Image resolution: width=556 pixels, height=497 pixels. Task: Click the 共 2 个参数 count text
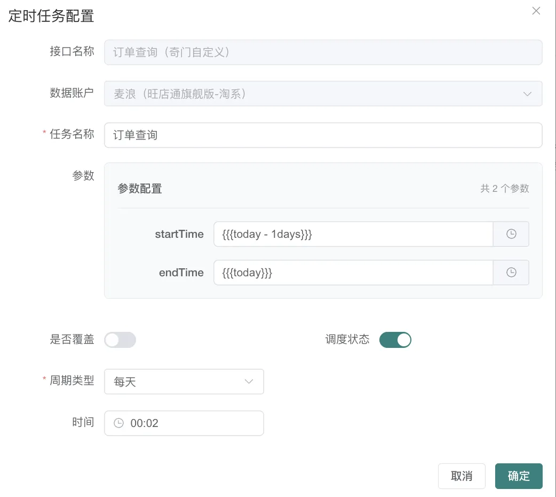coord(504,189)
